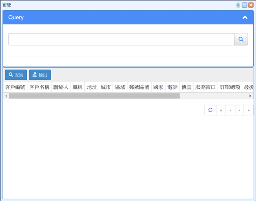The width and height of the screenshot is (256, 201).
Task: Go to first page with « button
Action: click(221, 110)
